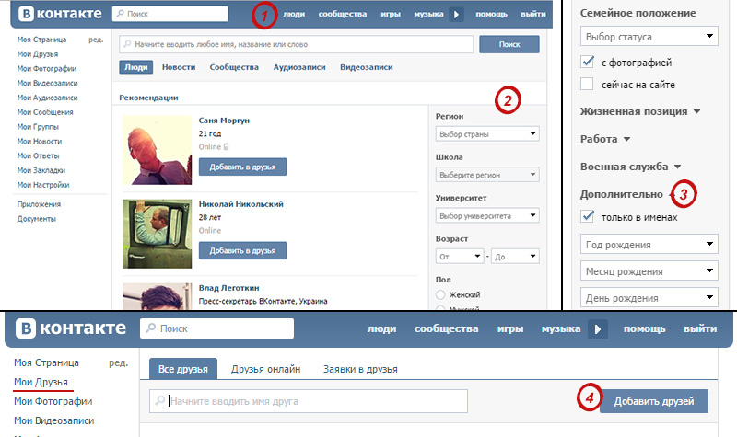
Task: Click the play arrow icon in bottom header
Action: coord(598,329)
